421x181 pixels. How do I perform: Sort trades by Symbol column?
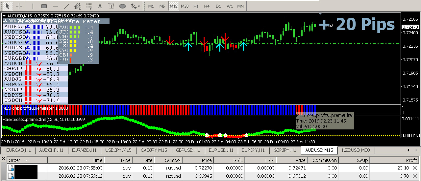[168, 160]
